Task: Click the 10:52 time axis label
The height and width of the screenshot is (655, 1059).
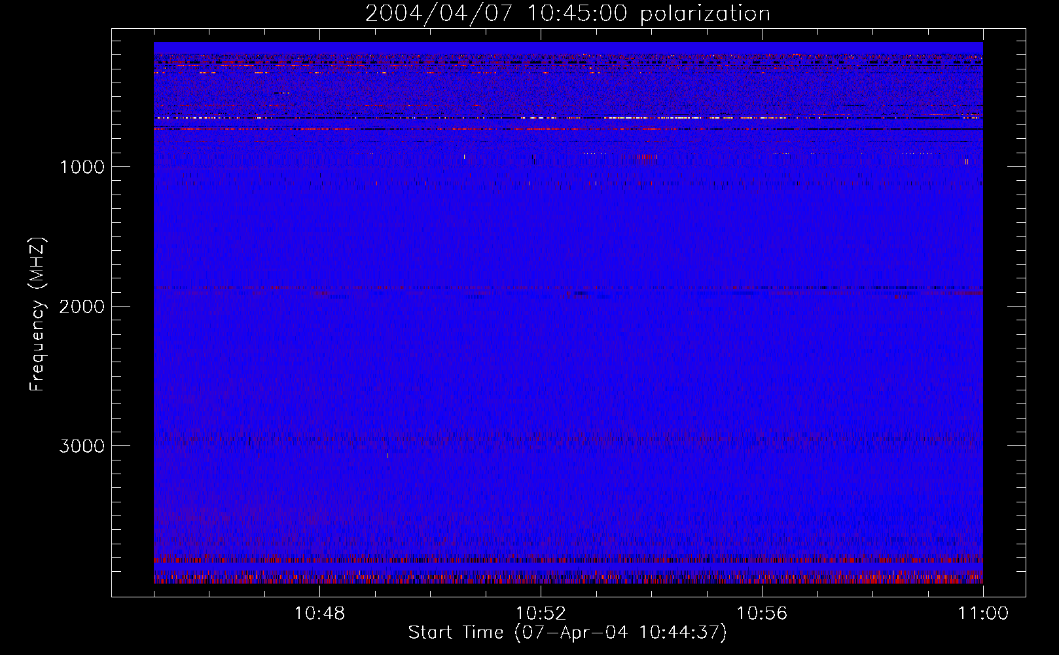Action: [541, 614]
